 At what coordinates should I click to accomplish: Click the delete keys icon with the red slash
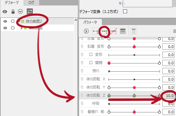[114, 31]
